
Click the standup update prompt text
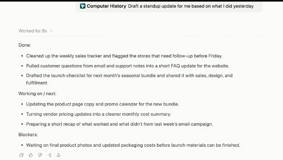point(191,6)
